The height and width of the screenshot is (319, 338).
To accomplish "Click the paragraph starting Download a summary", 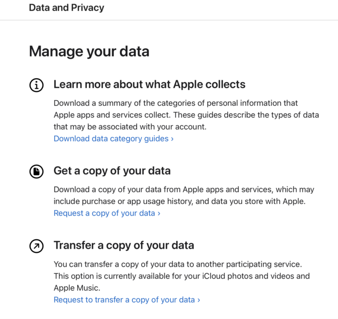I will coord(186,115).
